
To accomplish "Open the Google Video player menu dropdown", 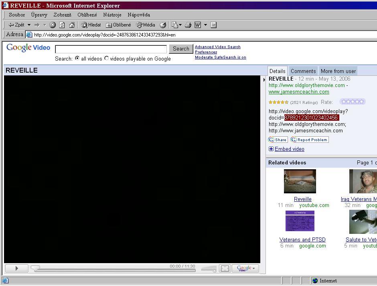I will [246, 268].
